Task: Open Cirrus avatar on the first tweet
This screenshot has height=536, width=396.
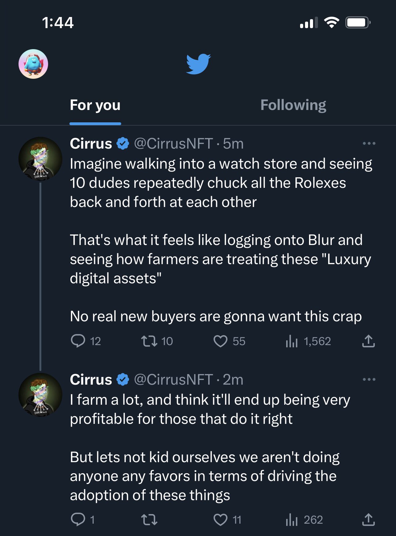Action: 40,159
